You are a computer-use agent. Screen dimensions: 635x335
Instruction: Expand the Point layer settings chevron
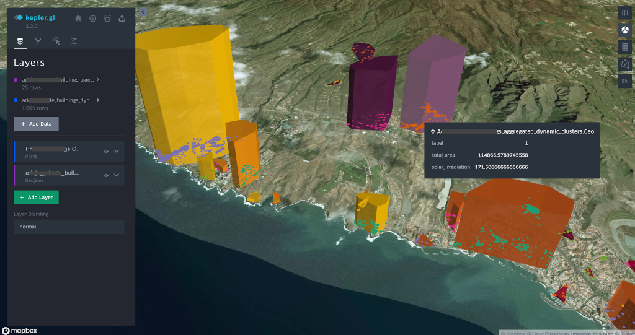point(116,151)
